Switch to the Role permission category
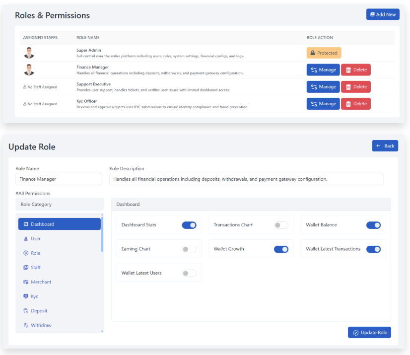410x355 pixels. pyautogui.click(x=35, y=253)
